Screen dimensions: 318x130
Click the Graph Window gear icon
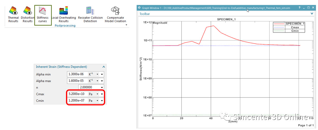point(139,7)
